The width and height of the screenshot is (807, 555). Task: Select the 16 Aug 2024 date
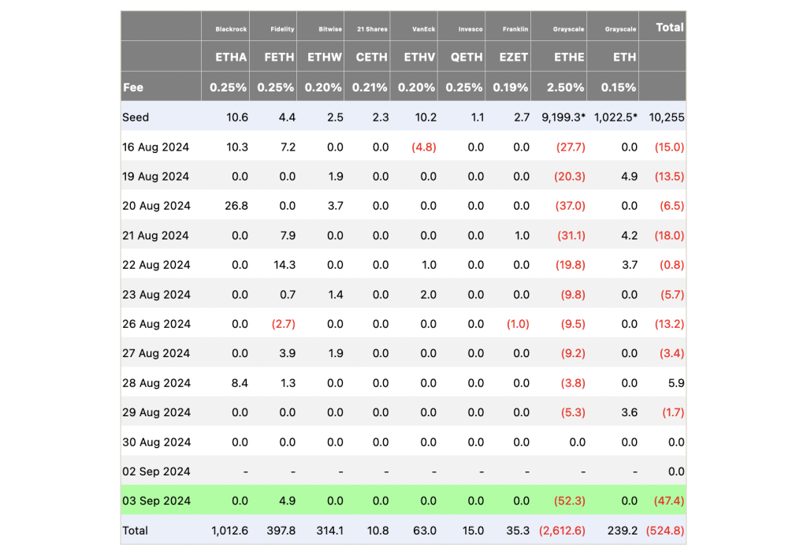click(156, 147)
